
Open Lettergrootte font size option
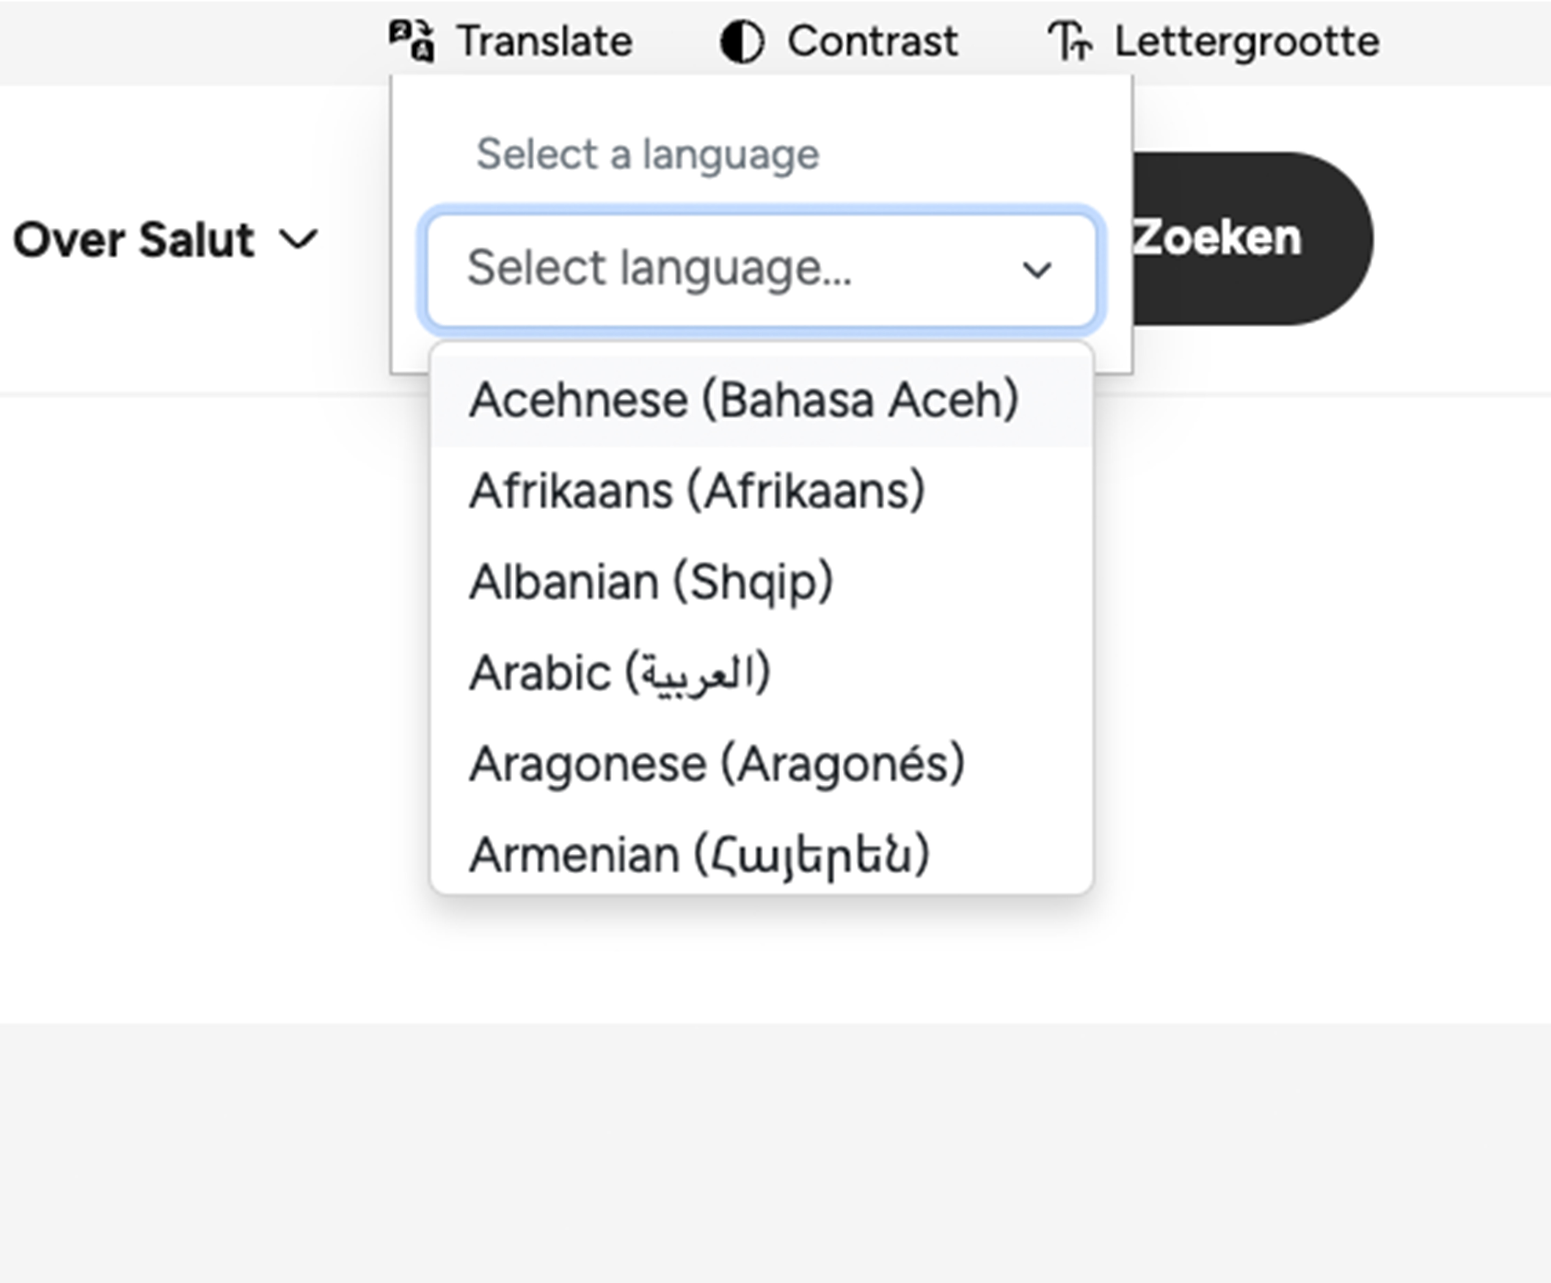click(1247, 42)
